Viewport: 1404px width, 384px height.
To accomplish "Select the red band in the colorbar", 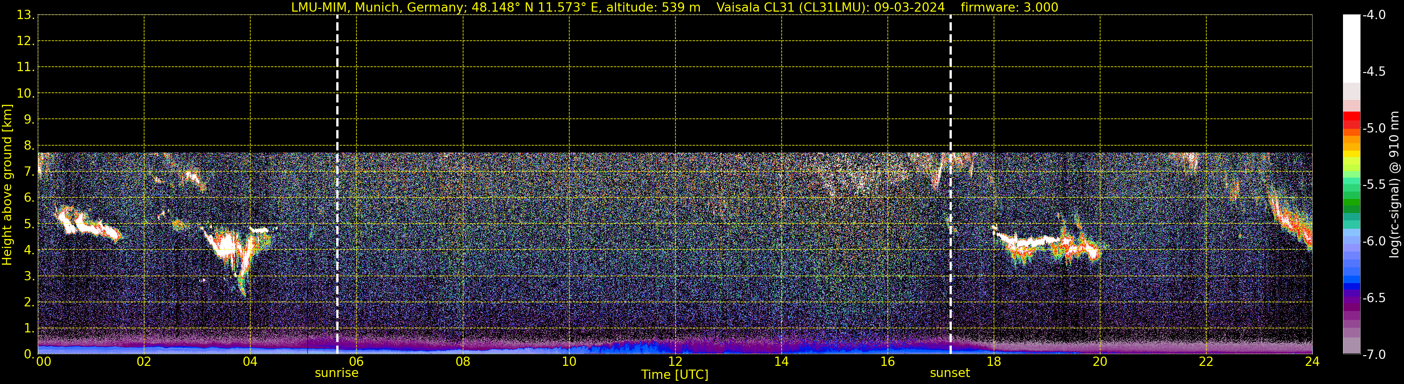I will pyautogui.click(x=1351, y=117).
